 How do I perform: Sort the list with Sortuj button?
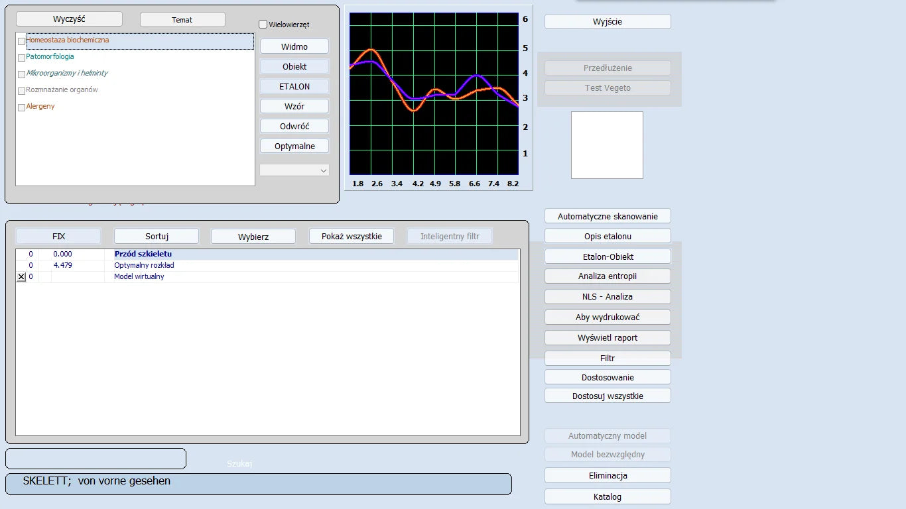coord(157,237)
